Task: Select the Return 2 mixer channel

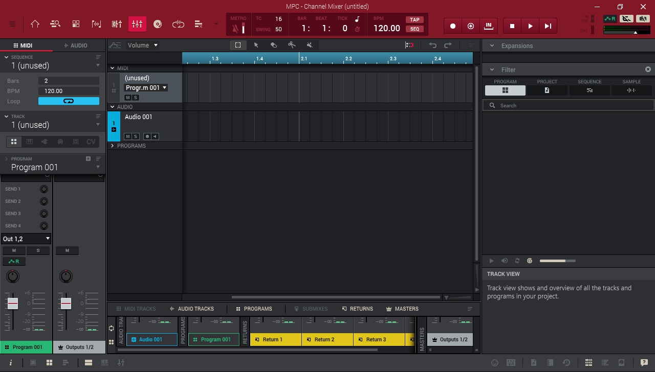Action: (327, 339)
